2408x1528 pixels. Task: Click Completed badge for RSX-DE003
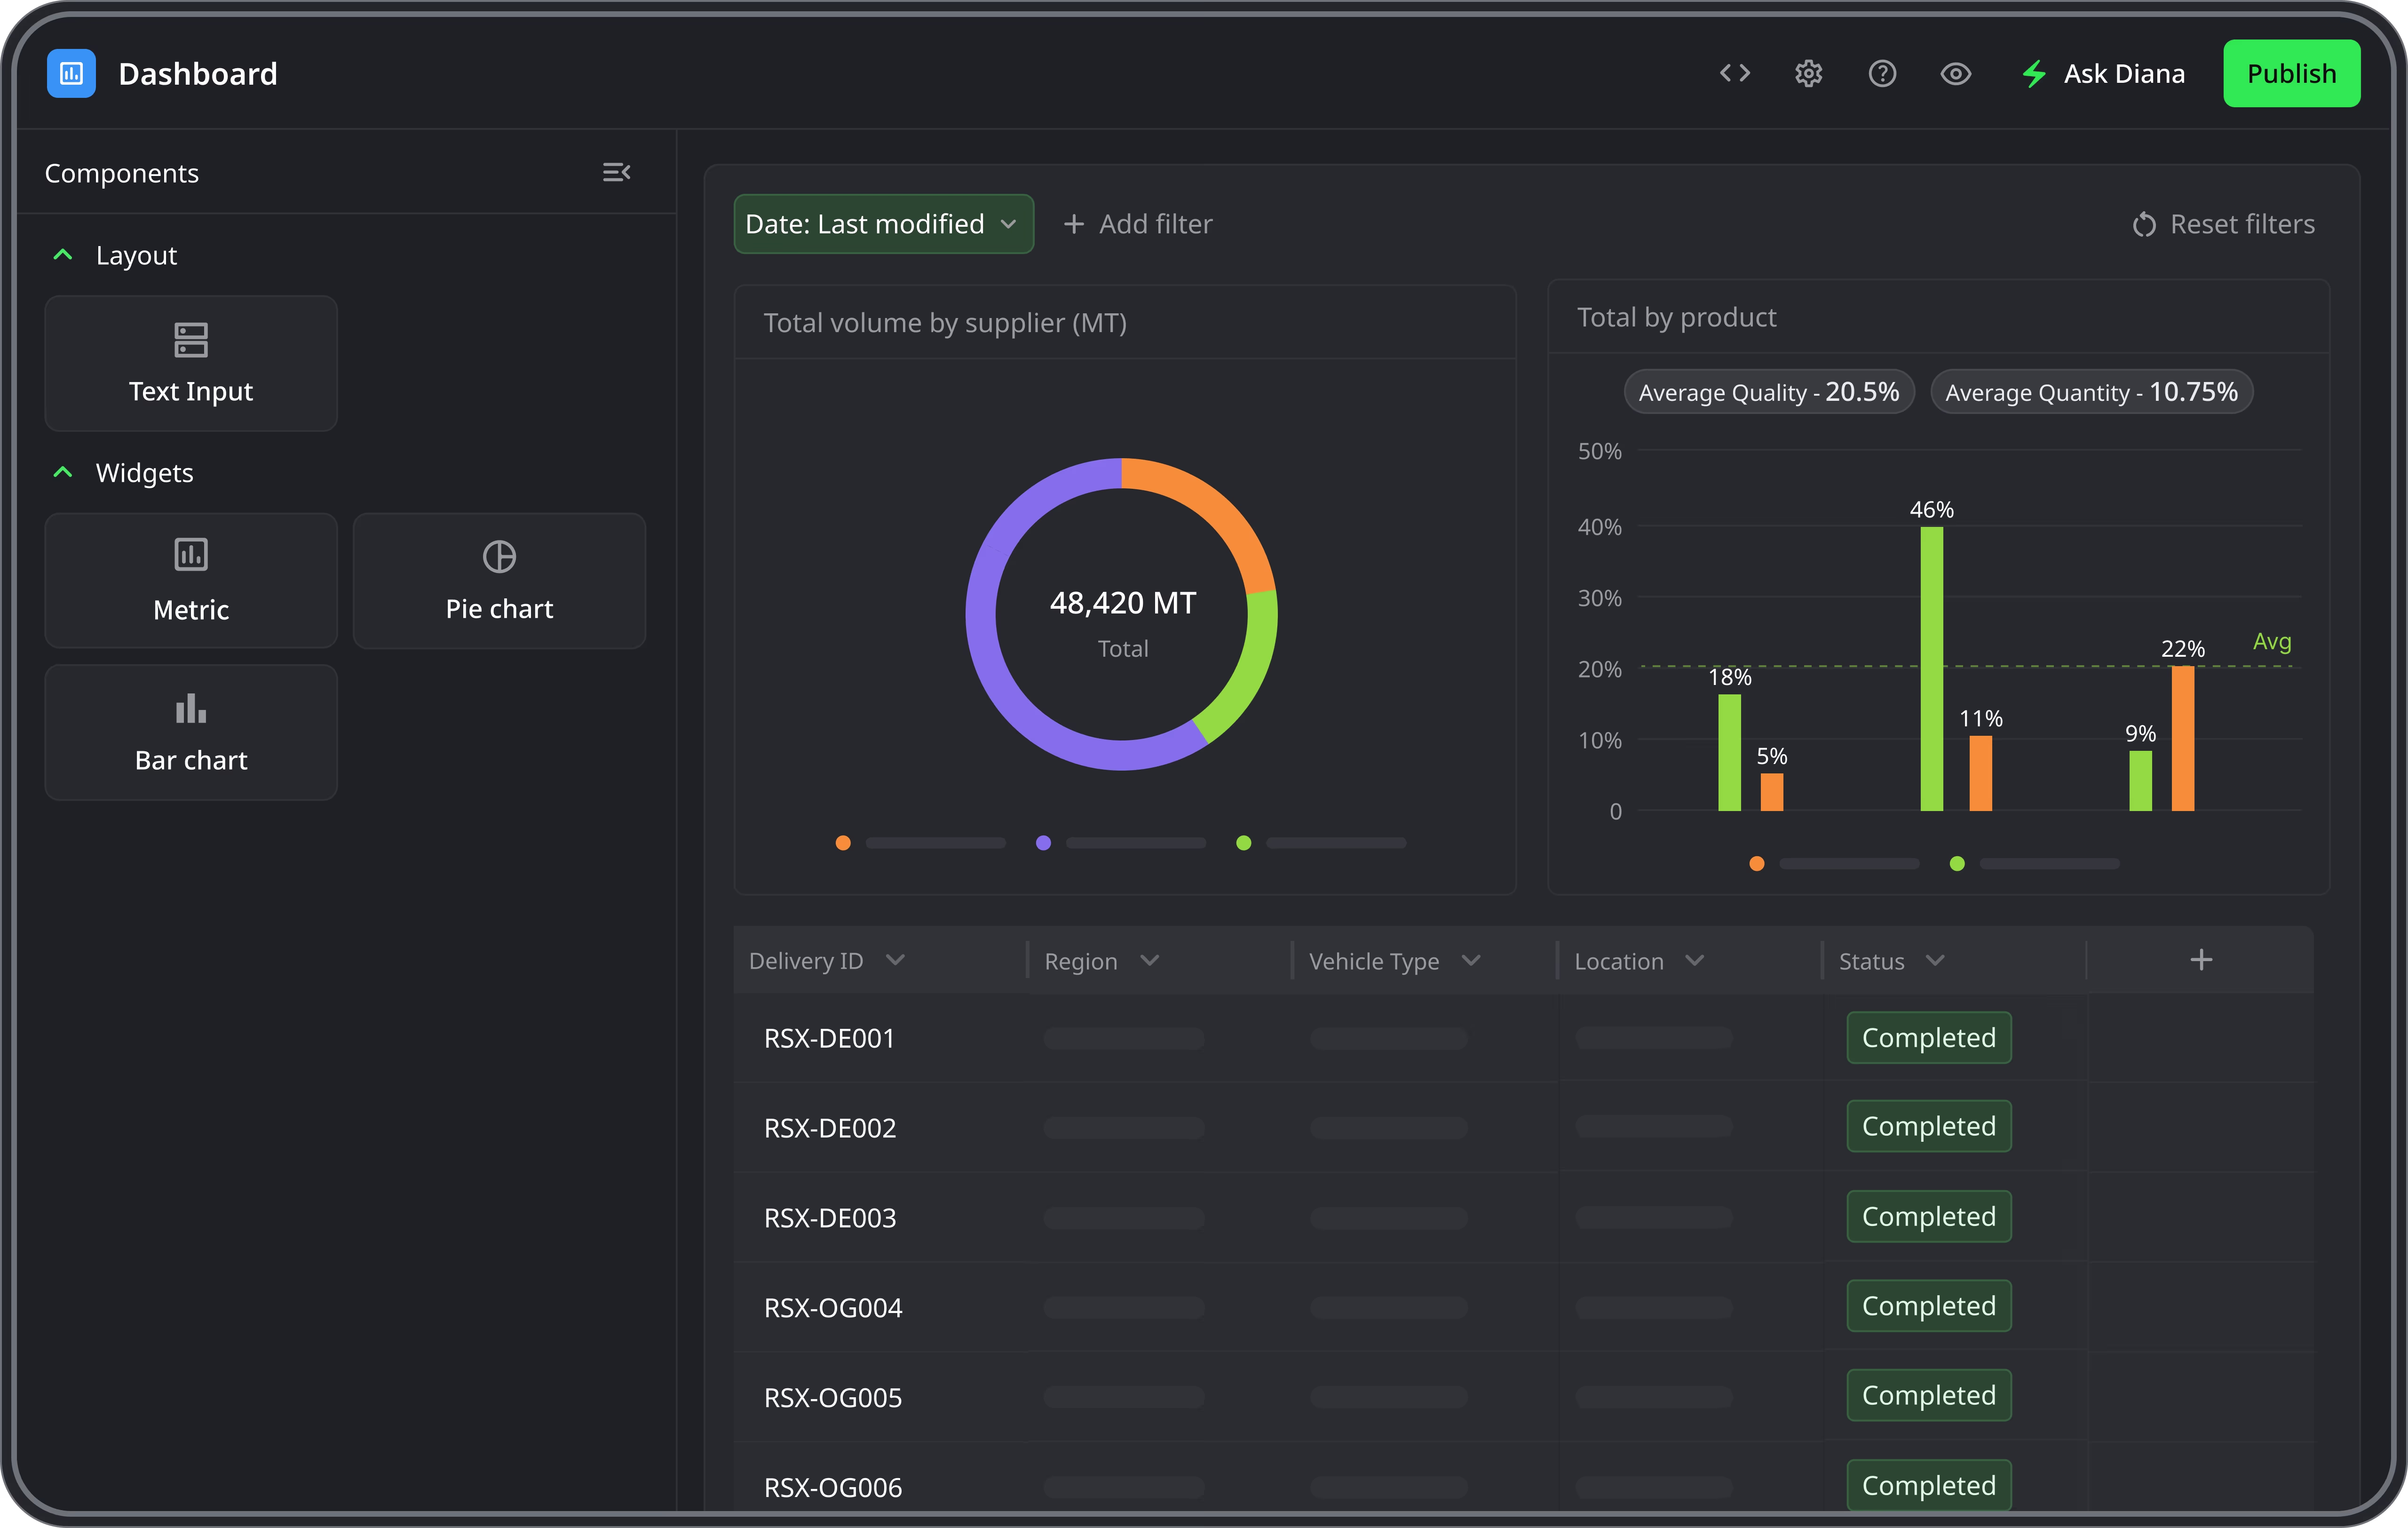pyautogui.click(x=1929, y=1217)
